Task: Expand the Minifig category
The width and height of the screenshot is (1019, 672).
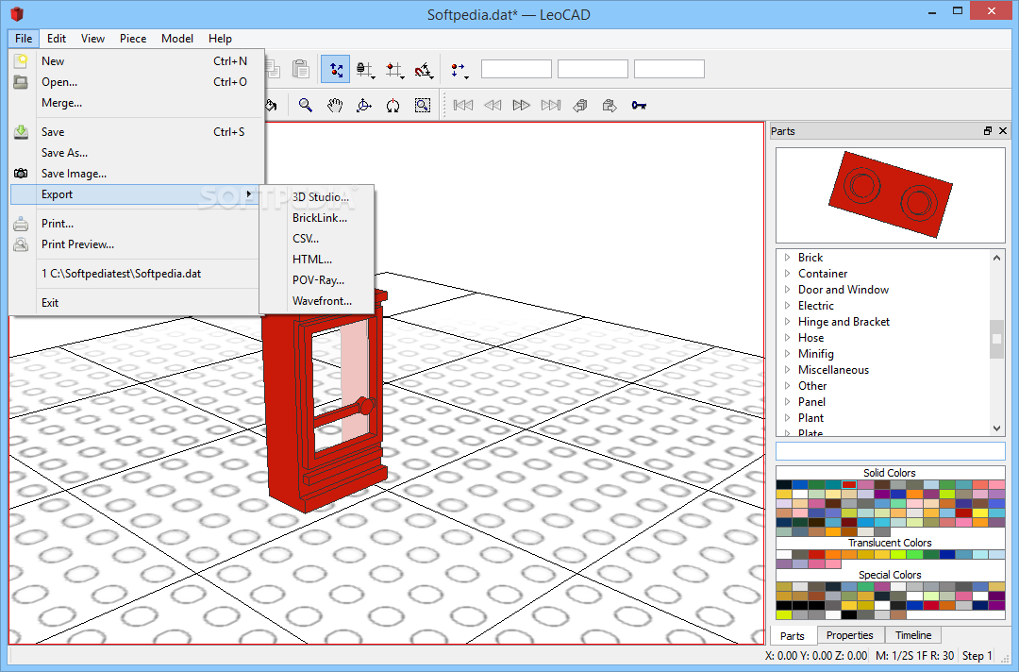Action: 787,354
